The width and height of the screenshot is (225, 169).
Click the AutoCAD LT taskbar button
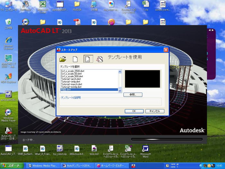(146, 166)
